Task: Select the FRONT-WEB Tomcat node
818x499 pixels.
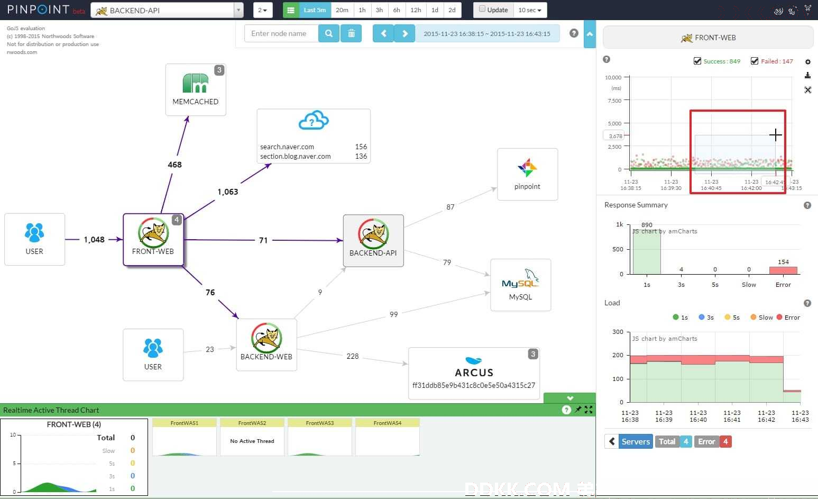Action: pos(153,239)
